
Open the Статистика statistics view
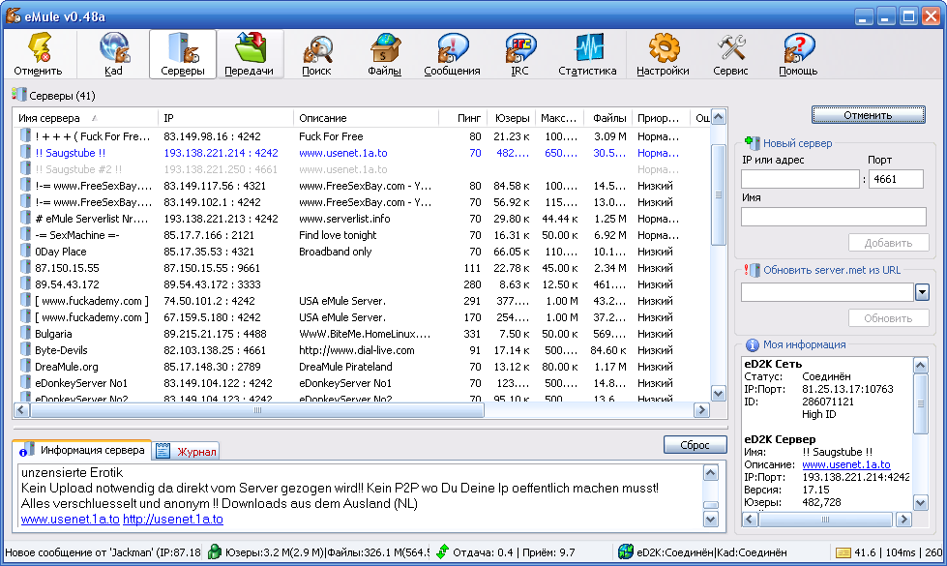[x=587, y=54]
